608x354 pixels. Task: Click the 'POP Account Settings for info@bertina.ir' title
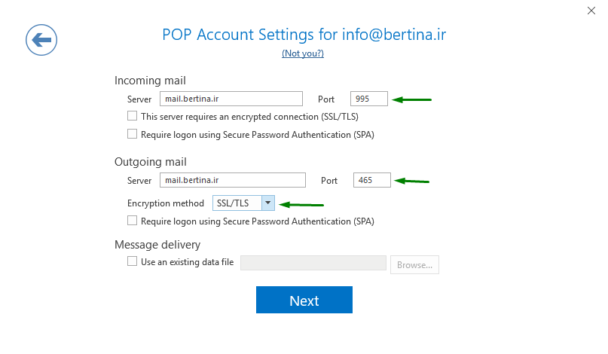[304, 35]
